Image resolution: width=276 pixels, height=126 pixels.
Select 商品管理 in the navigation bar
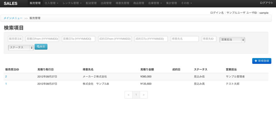pyautogui.click(x=139, y=3)
